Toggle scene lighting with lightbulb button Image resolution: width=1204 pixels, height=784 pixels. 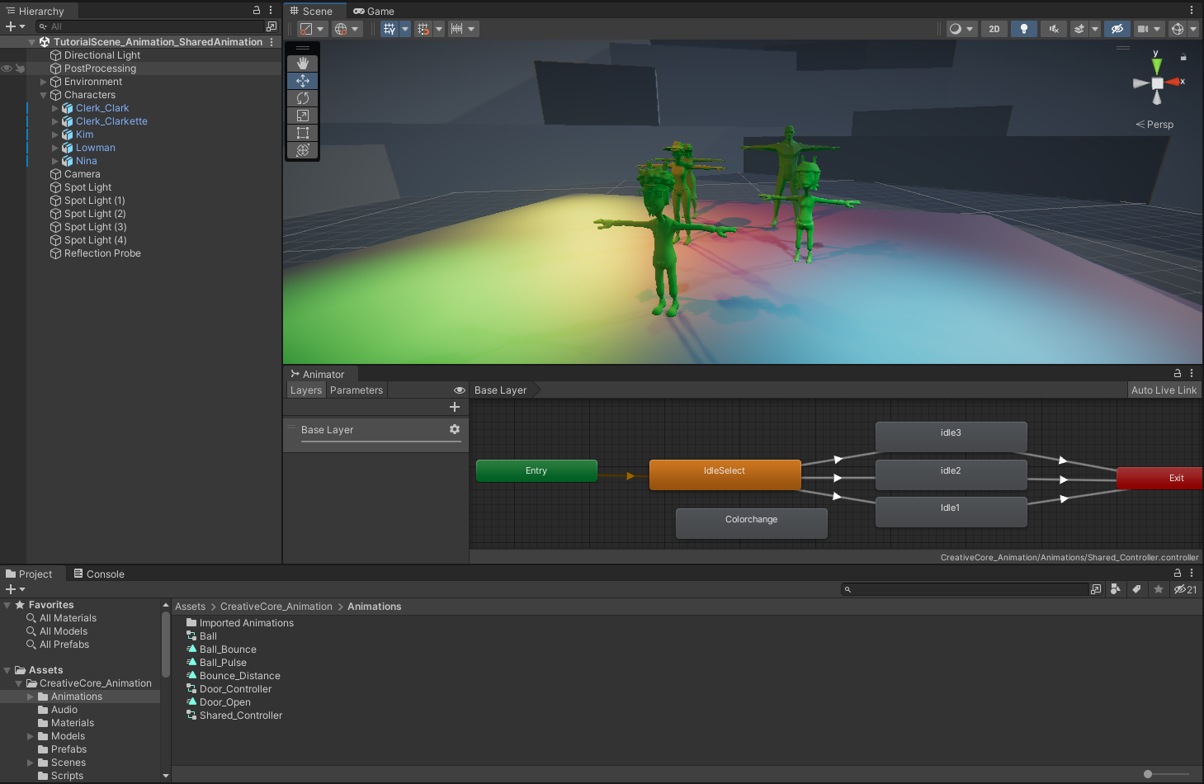[1024, 29]
